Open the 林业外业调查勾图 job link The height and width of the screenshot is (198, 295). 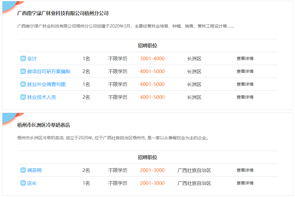(x=46, y=84)
